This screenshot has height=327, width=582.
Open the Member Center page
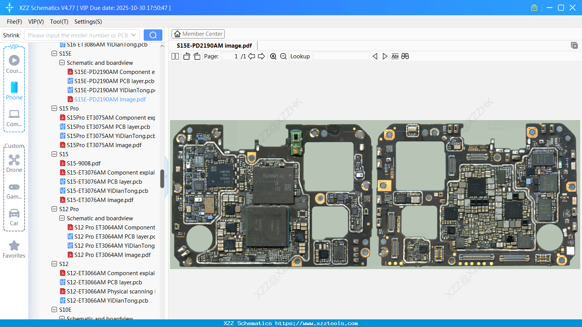pos(198,34)
